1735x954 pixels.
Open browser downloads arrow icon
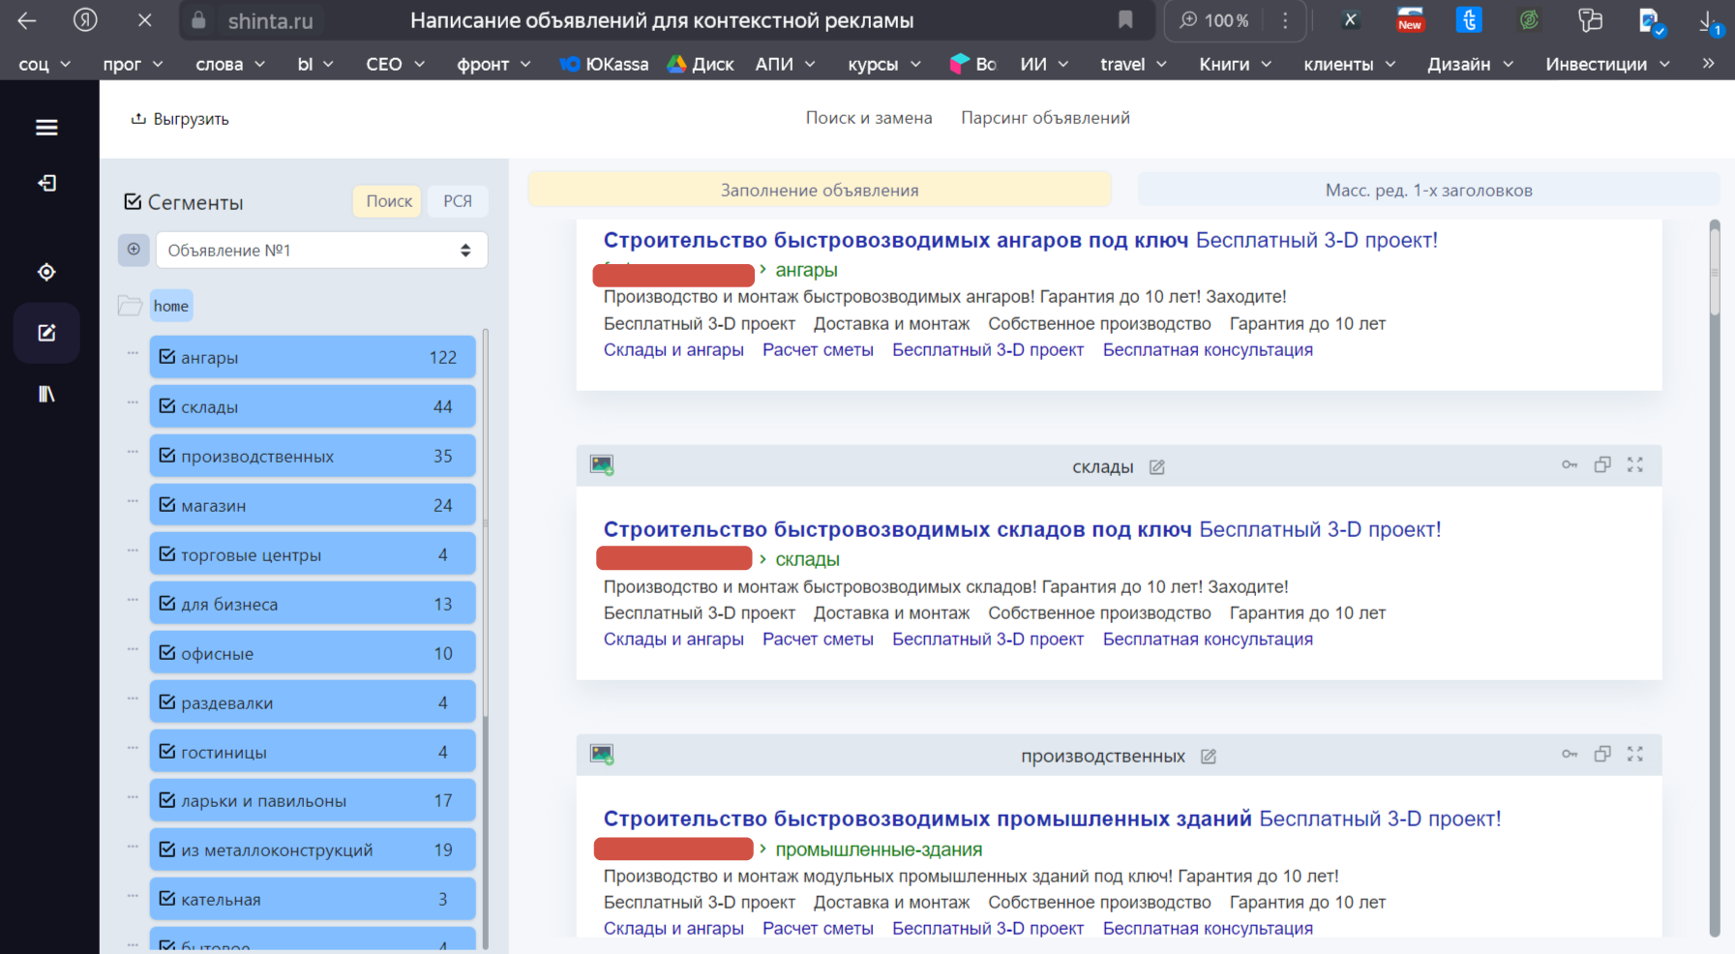pyautogui.click(x=1709, y=21)
